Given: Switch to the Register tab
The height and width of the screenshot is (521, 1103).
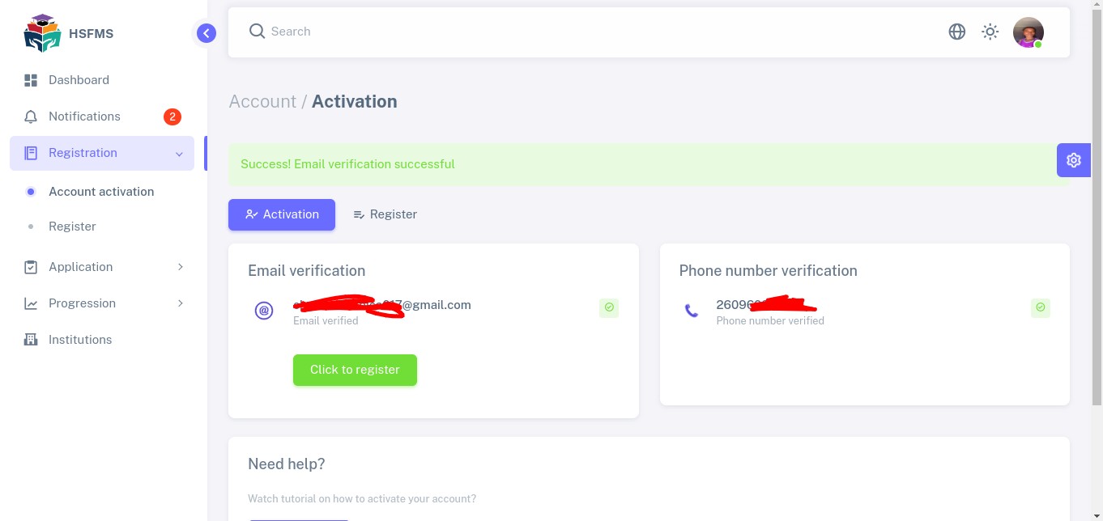Looking at the screenshot, I should tap(385, 214).
